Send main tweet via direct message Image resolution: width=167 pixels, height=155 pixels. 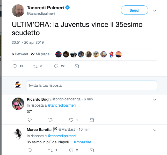coord(77,66)
